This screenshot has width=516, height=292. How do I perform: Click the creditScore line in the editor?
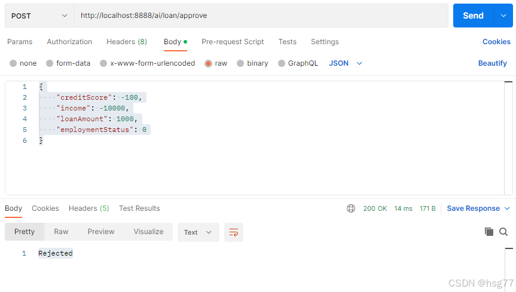(x=99, y=97)
